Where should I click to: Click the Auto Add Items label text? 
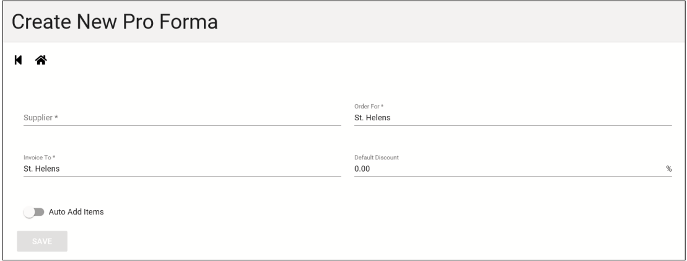click(x=76, y=212)
